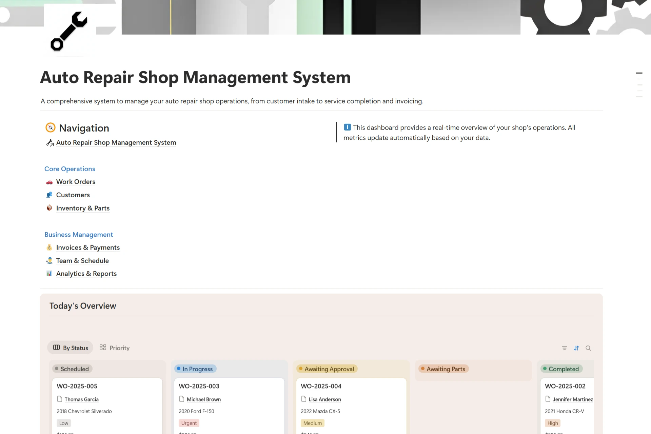
Task: Open the filter icon in board toolbar
Action: 564,348
